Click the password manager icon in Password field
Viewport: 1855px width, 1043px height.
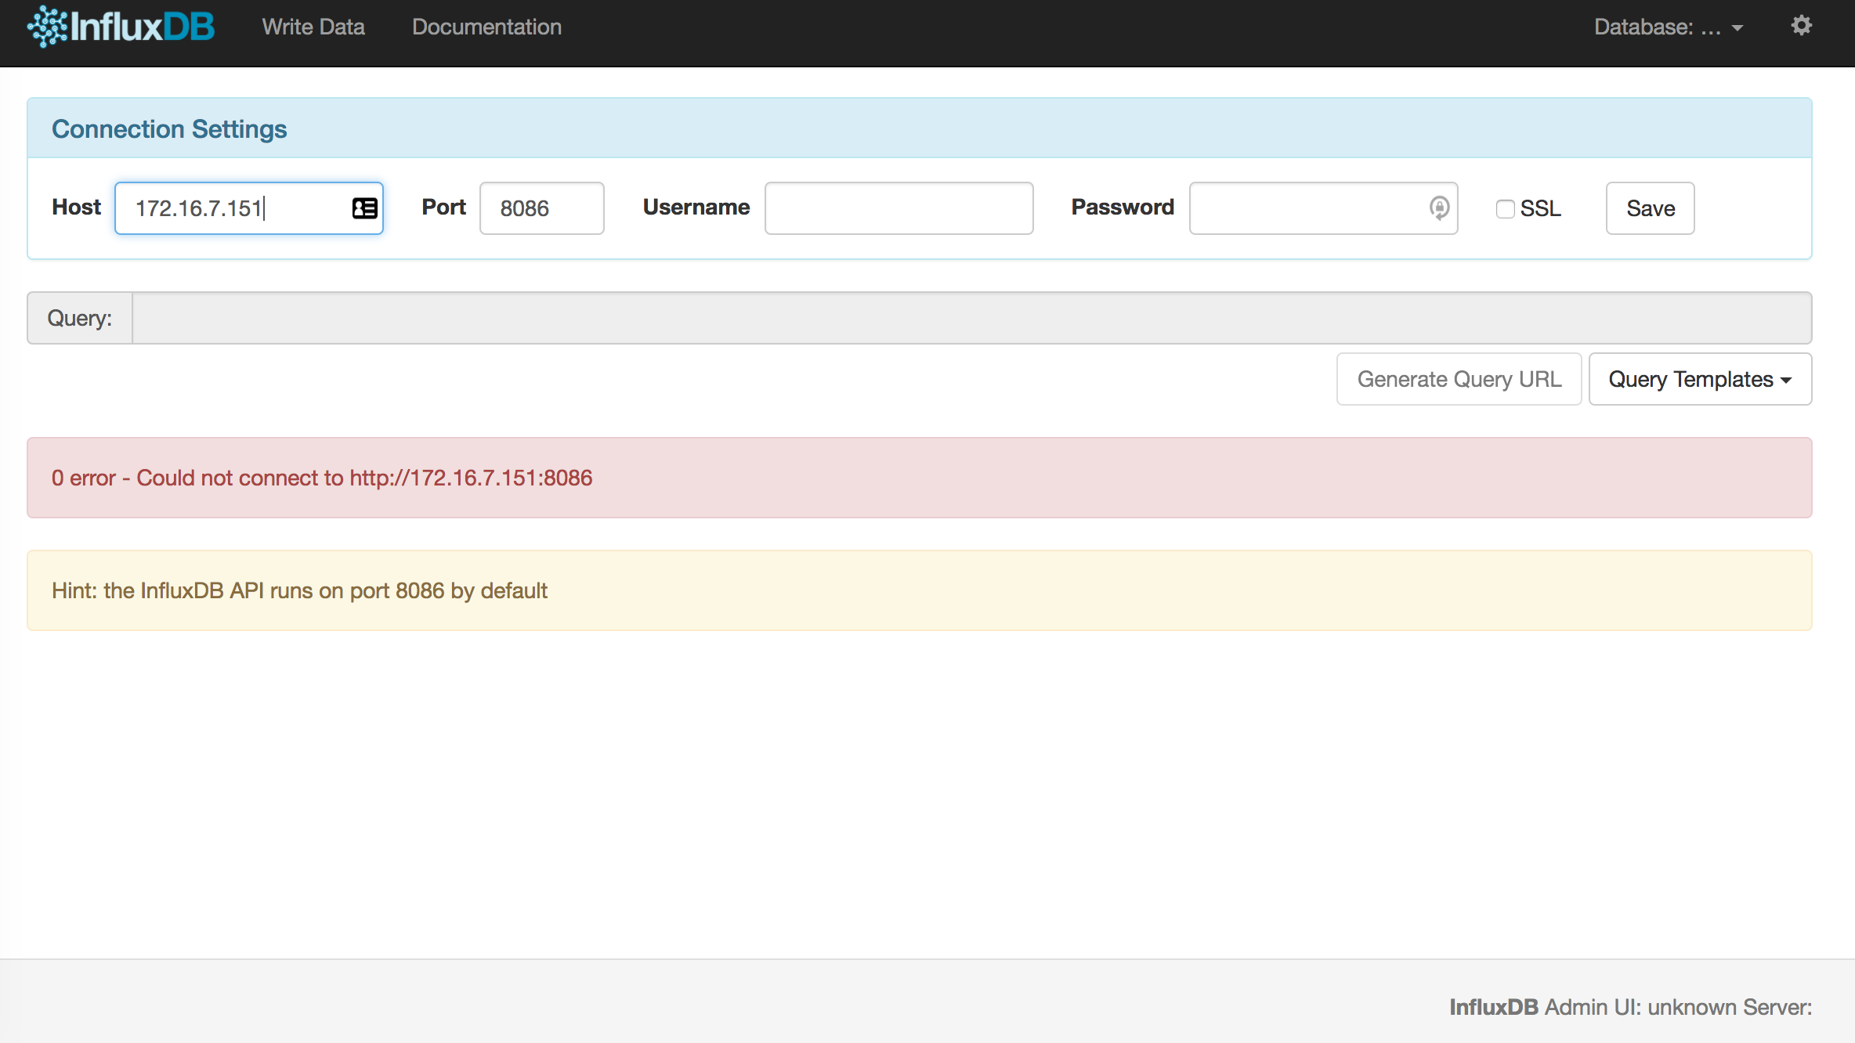click(x=1438, y=208)
